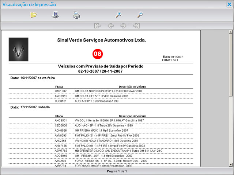Click Página 1 de 1 status text
Screen dimensions: 234x175
point(117,171)
